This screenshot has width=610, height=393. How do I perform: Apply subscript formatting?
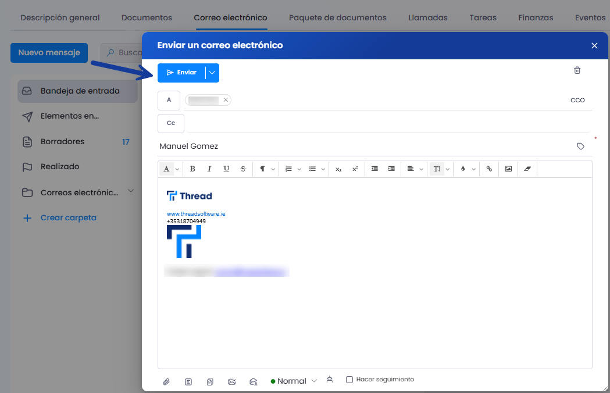tap(338, 169)
